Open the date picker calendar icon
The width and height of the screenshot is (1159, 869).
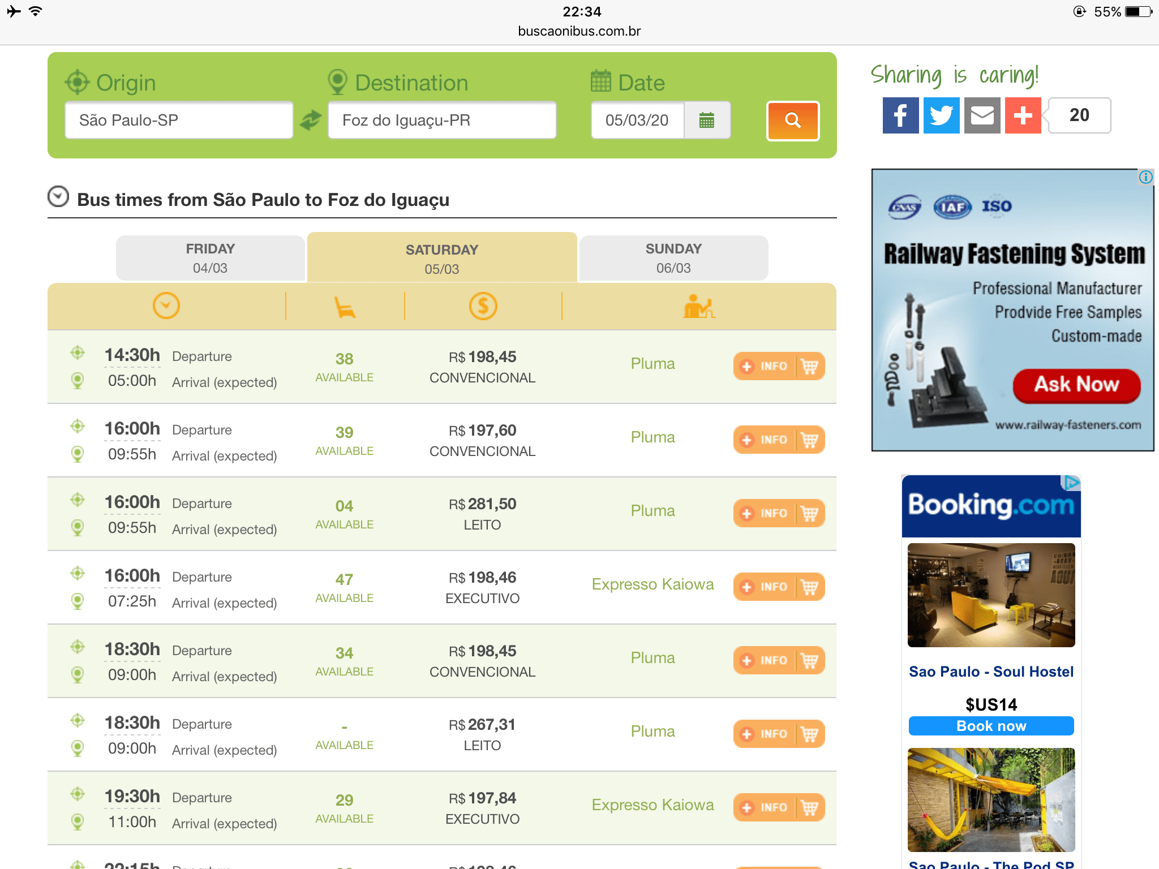coord(706,121)
